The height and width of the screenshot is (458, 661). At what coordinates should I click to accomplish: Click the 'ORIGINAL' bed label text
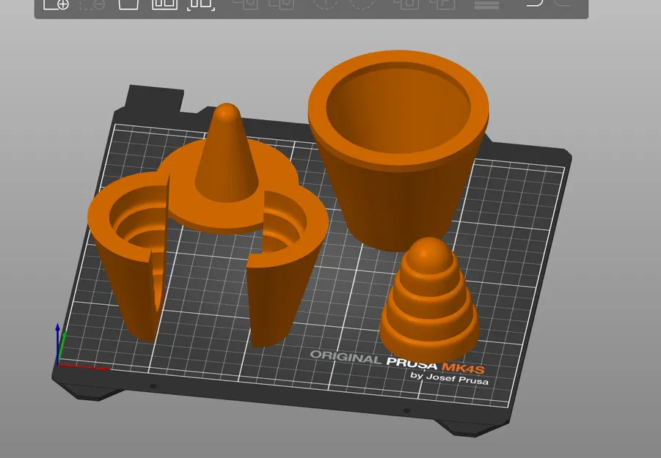[x=346, y=357]
